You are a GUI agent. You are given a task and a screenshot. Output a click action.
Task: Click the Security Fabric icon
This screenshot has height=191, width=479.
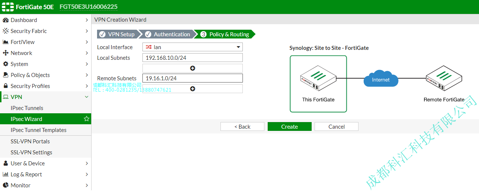[5, 31]
